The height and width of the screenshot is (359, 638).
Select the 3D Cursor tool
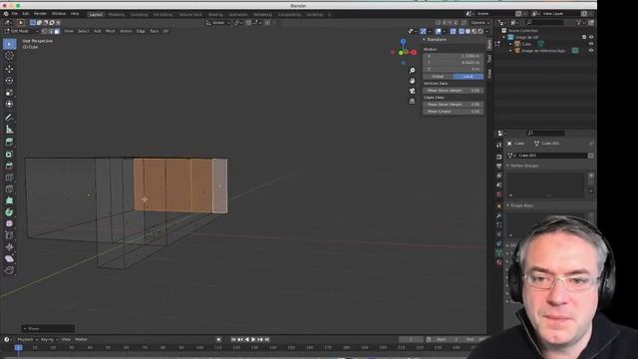point(9,56)
